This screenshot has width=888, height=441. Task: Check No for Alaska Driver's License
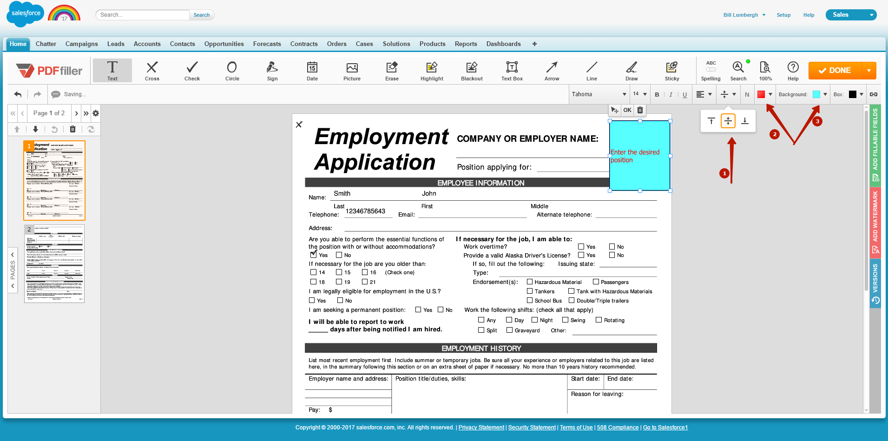tap(612, 255)
